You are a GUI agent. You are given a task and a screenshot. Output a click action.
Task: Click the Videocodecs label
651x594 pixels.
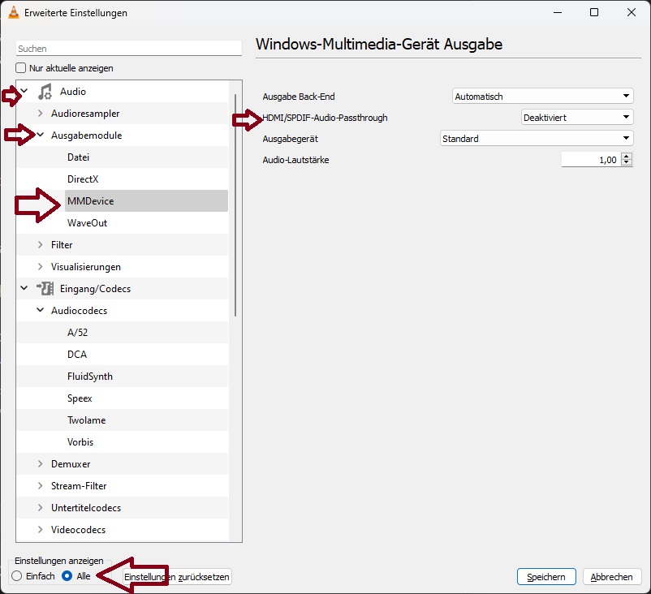(x=78, y=530)
